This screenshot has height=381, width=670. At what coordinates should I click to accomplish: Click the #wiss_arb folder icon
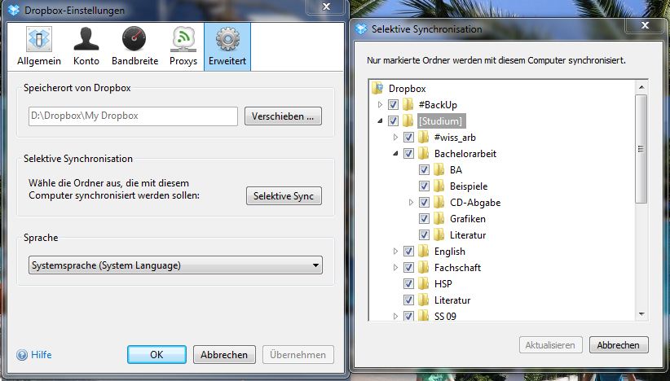point(424,137)
